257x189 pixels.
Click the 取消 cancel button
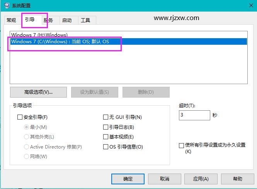click(165, 179)
